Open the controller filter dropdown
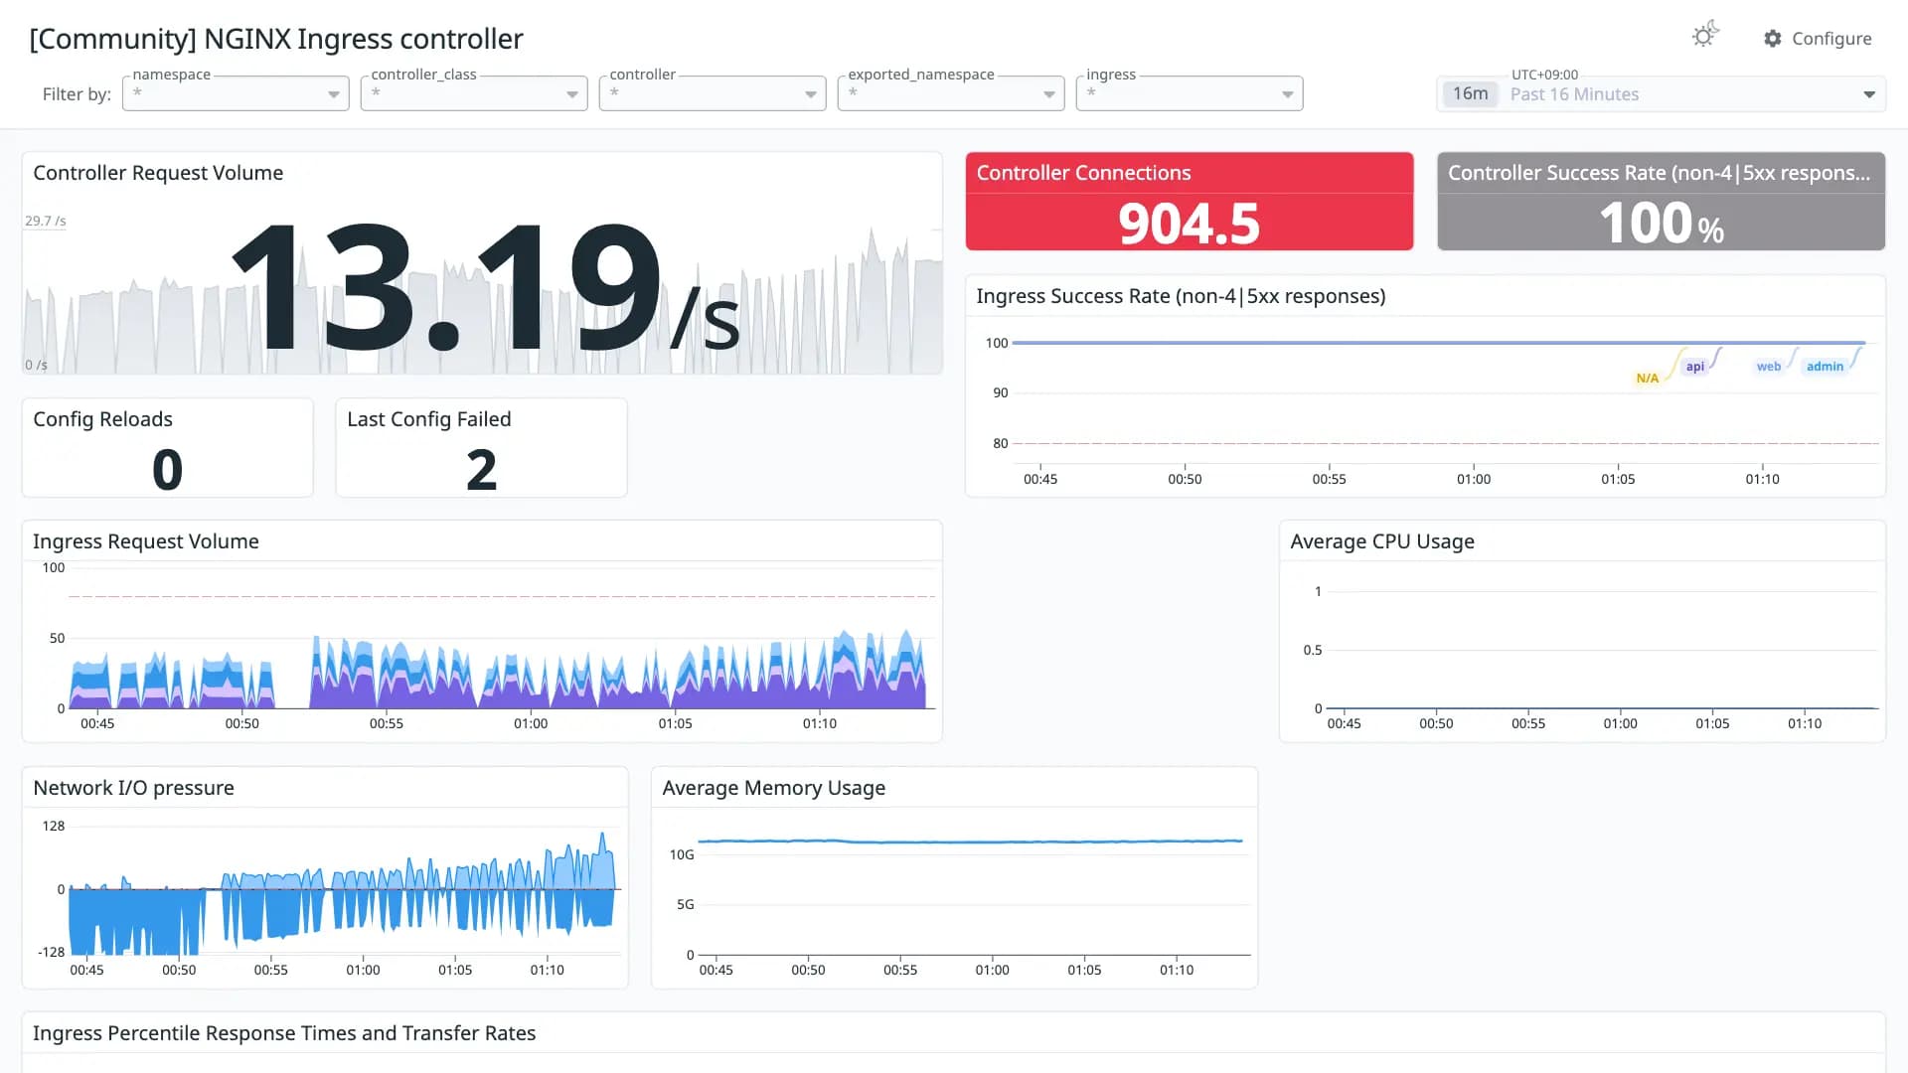The image size is (1908, 1073). [x=713, y=93]
